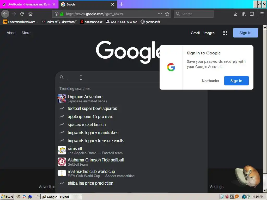
Task: Click the Los Angeles Rams logo thumbnail
Action: click(62, 150)
